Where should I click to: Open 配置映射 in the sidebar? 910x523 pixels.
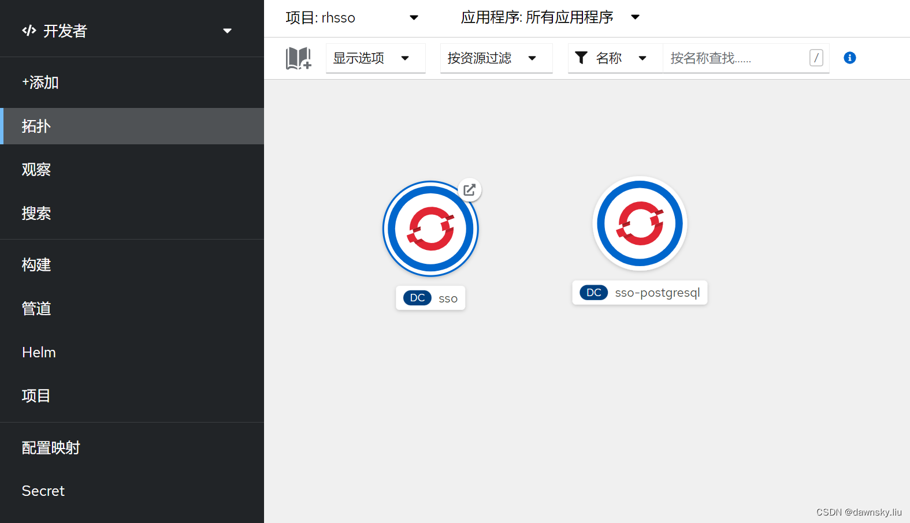tap(132, 447)
